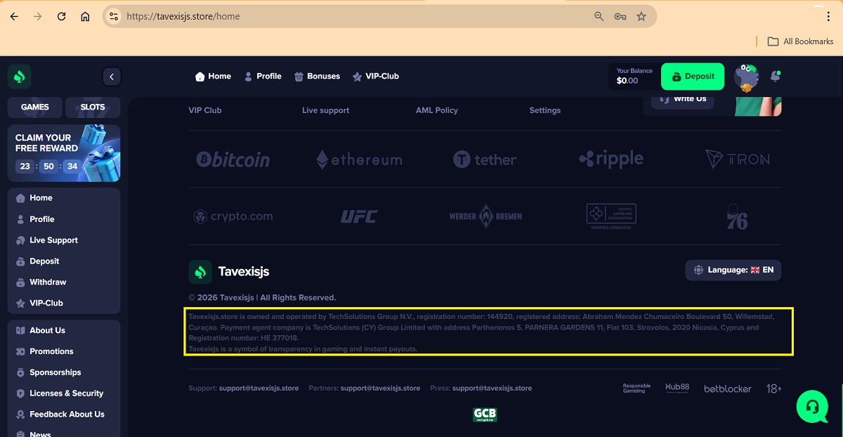This screenshot has height=437, width=843.
Task: Open VIP-Club in top navigation
Action: click(x=376, y=77)
